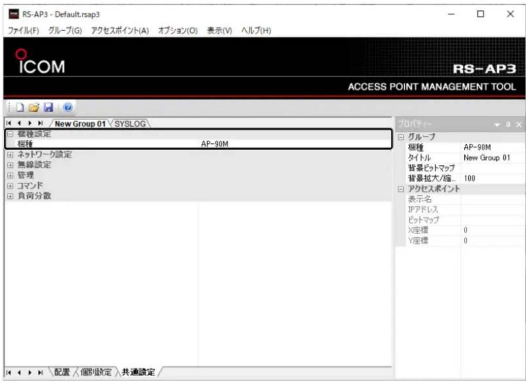Viewport: 526px width, 381px height.
Task: Click the タイトル property label
Action: (419, 157)
